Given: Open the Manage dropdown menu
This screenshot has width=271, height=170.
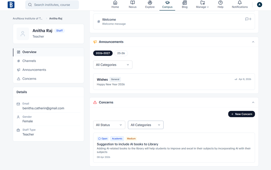Looking at the screenshot, I should 202,5.
